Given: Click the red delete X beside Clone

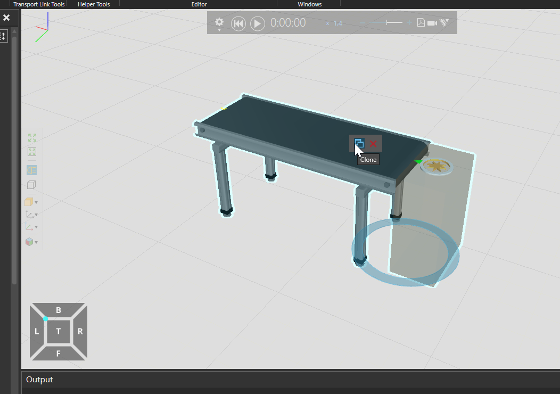Looking at the screenshot, I should (x=373, y=144).
